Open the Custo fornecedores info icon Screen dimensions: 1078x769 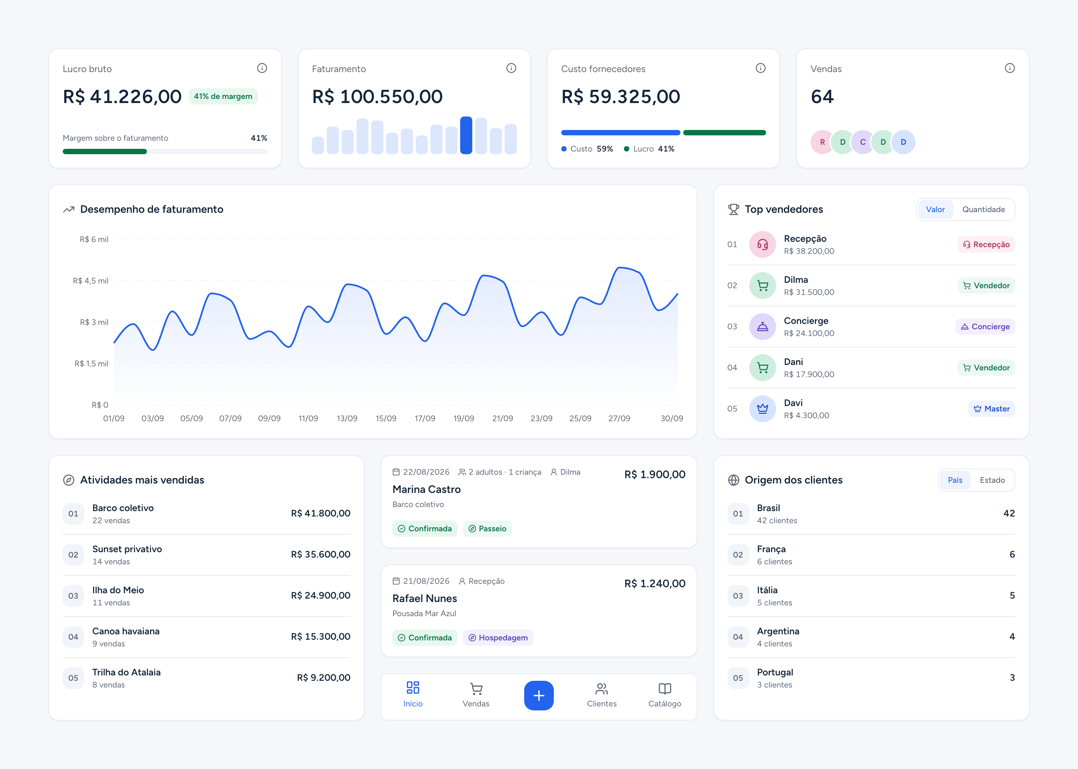(760, 68)
